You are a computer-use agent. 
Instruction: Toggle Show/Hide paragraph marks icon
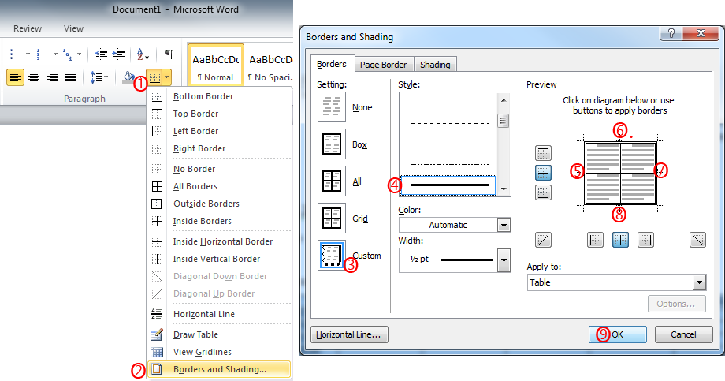coord(169,54)
